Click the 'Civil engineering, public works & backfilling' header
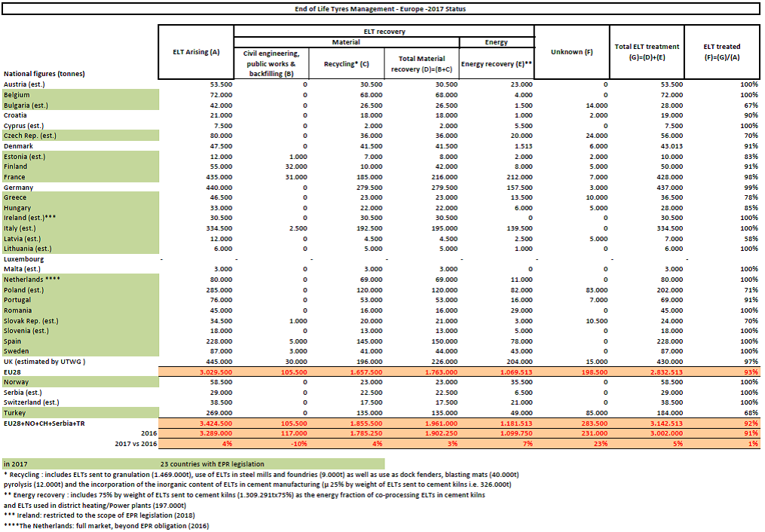765x532 pixels. pos(271,64)
